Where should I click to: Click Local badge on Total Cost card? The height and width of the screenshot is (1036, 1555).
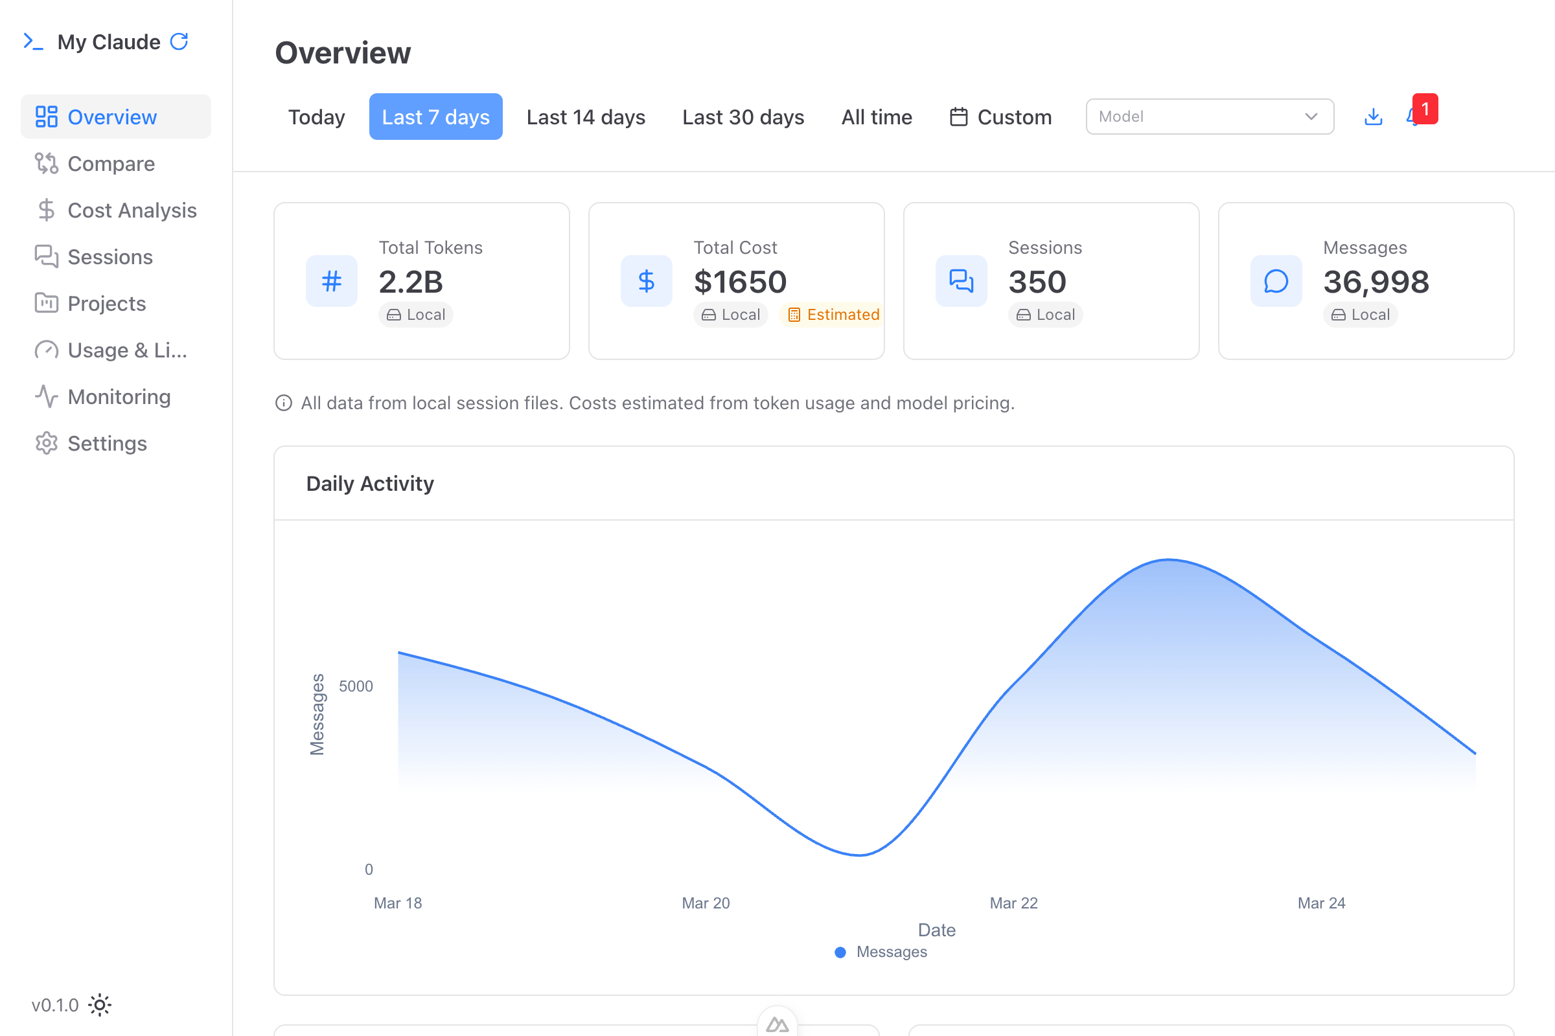click(731, 315)
